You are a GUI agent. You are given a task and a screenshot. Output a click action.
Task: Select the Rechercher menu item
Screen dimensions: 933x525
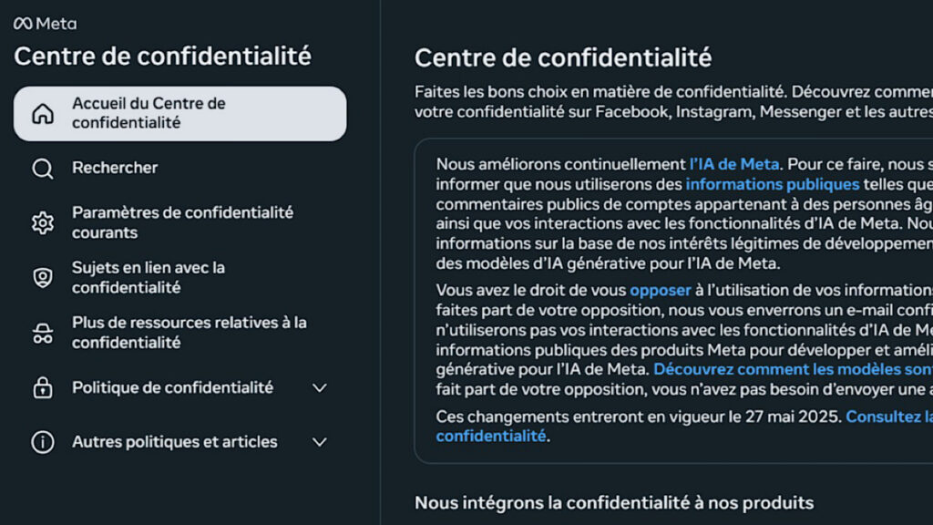[x=115, y=168]
